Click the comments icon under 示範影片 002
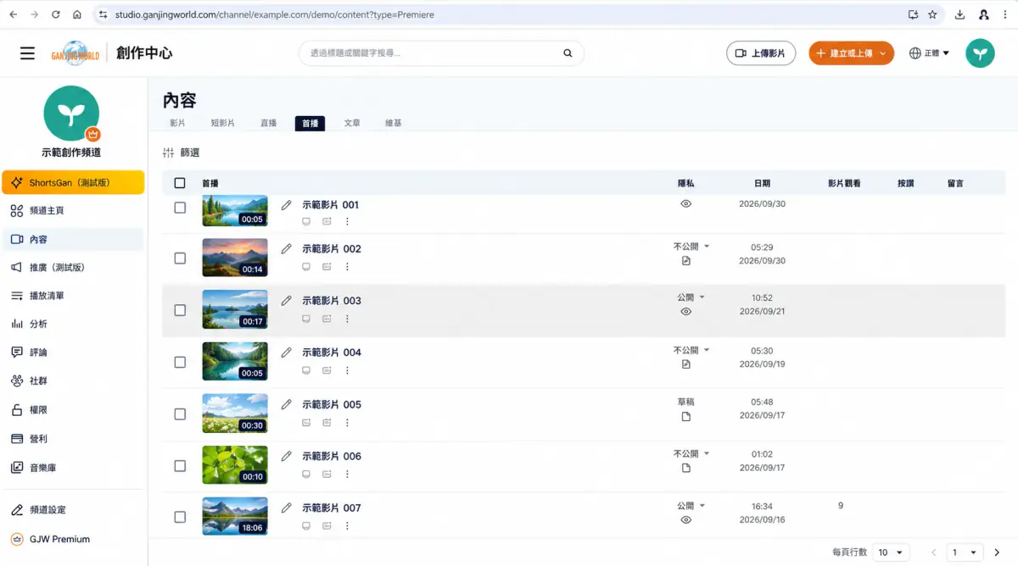The image size is (1018, 566). click(306, 267)
